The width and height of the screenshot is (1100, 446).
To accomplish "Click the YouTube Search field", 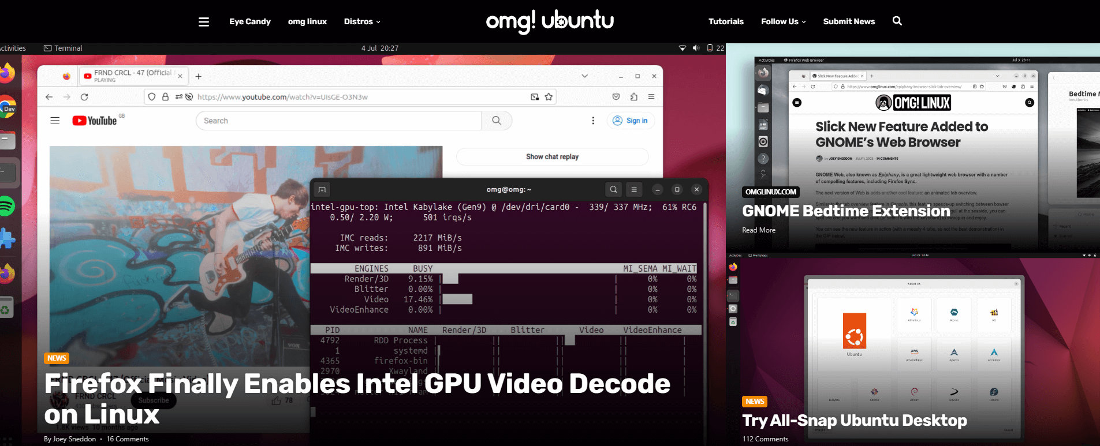I will pyautogui.click(x=339, y=121).
